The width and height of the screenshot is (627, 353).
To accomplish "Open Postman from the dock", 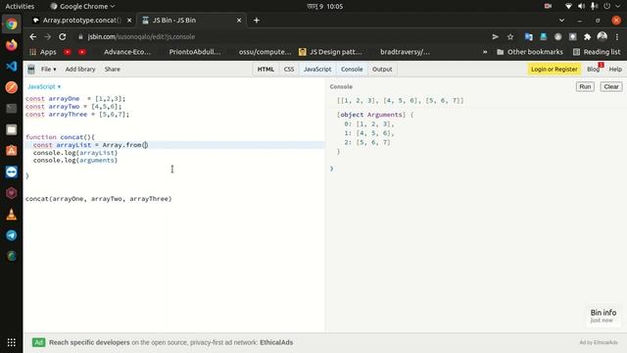I will click(12, 87).
